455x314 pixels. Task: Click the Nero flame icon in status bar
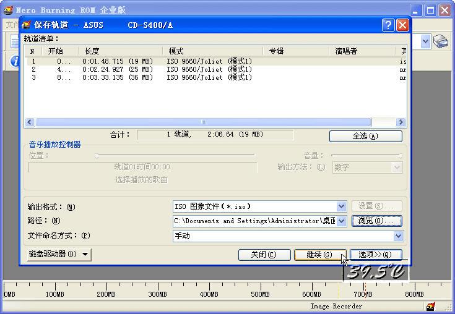(x=431, y=306)
